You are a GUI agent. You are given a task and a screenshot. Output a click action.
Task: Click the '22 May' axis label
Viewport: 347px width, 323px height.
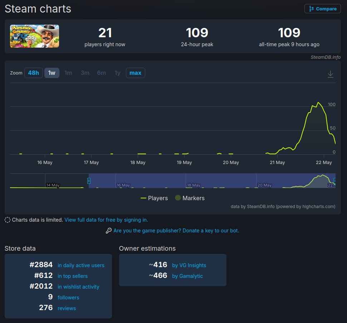pyautogui.click(x=324, y=162)
